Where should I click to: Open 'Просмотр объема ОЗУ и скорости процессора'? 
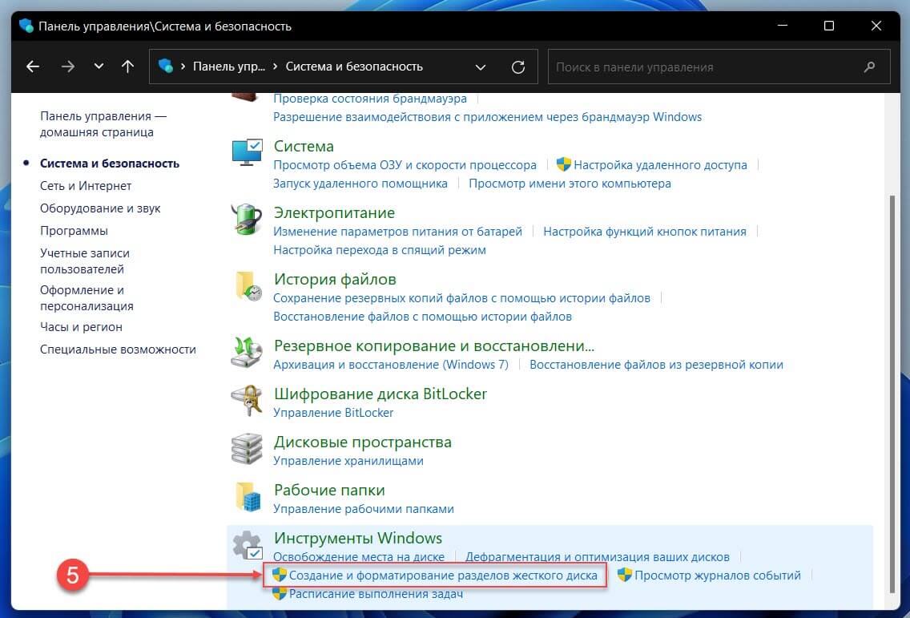click(x=405, y=165)
